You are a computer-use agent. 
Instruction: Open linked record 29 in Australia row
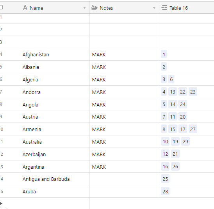tap(185, 141)
